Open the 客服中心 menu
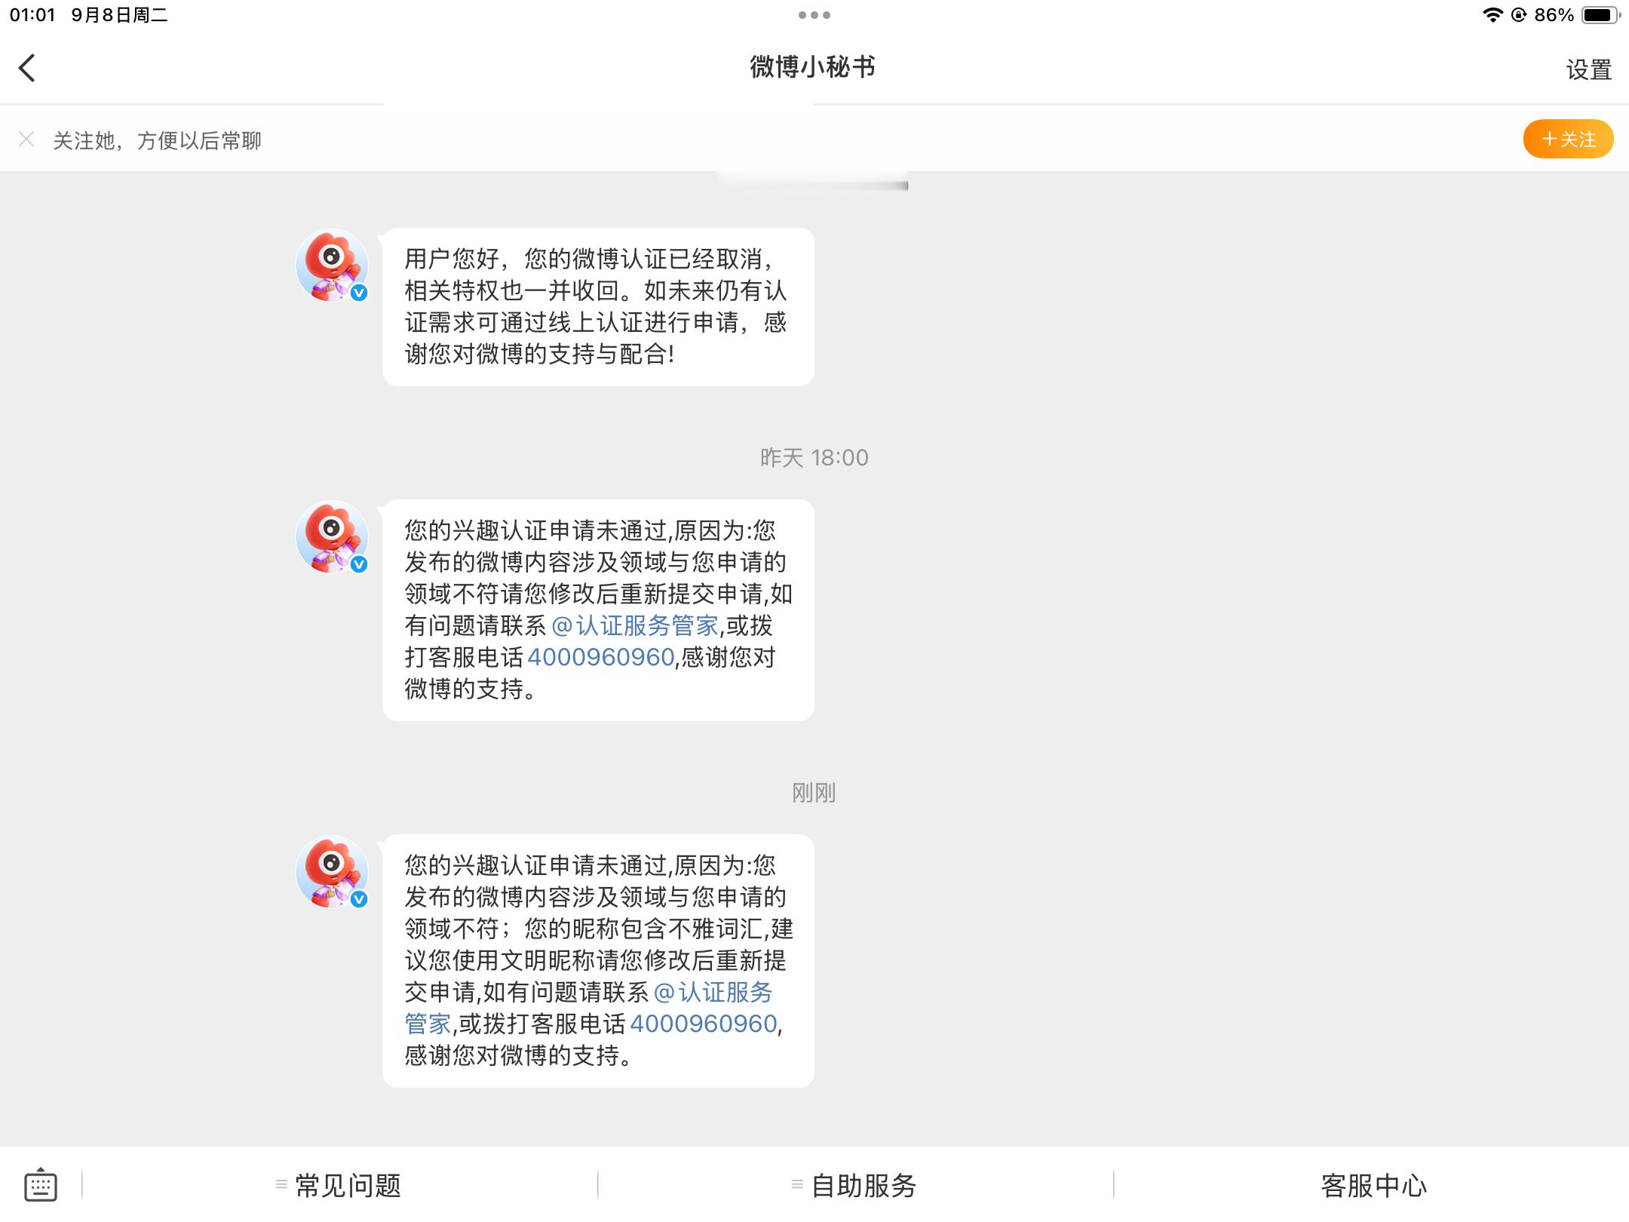The width and height of the screenshot is (1629, 1222). pyautogui.click(x=1373, y=1185)
